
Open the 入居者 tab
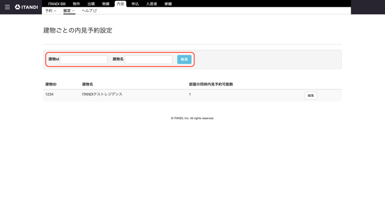152,4
